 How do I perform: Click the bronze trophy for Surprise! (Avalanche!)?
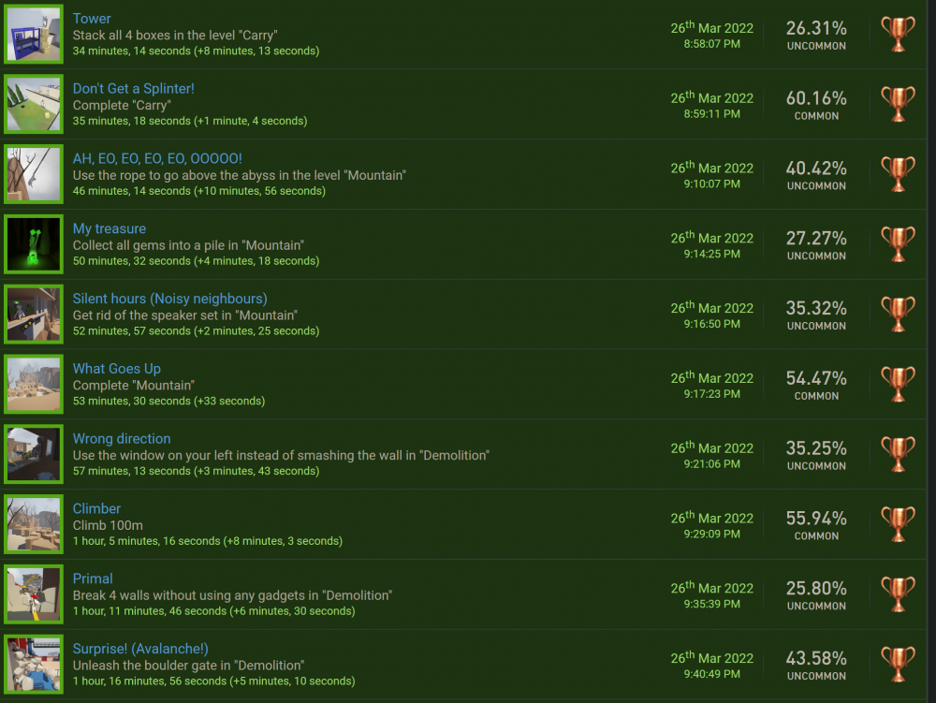[898, 665]
